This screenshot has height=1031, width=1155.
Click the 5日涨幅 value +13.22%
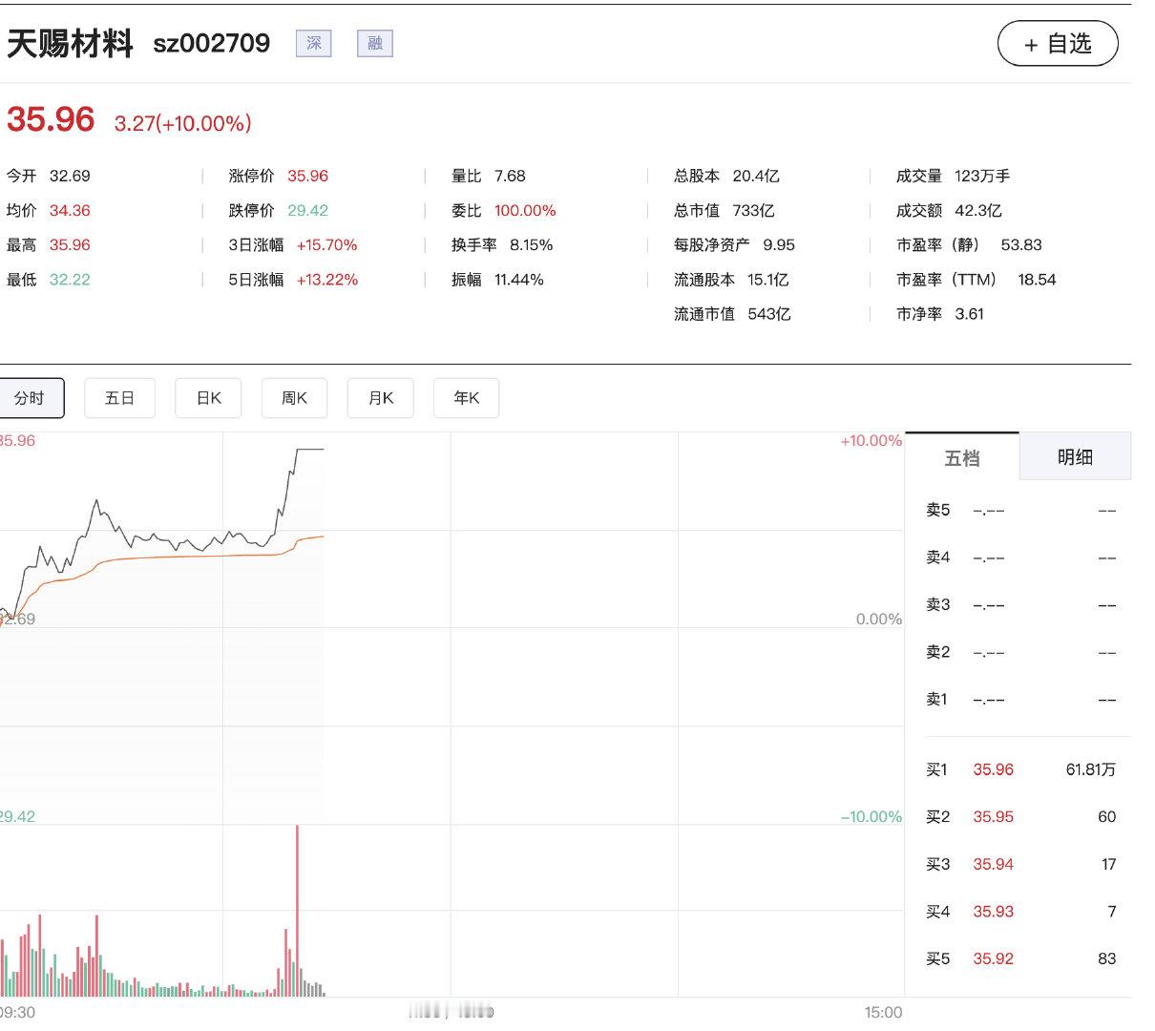point(326,280)
